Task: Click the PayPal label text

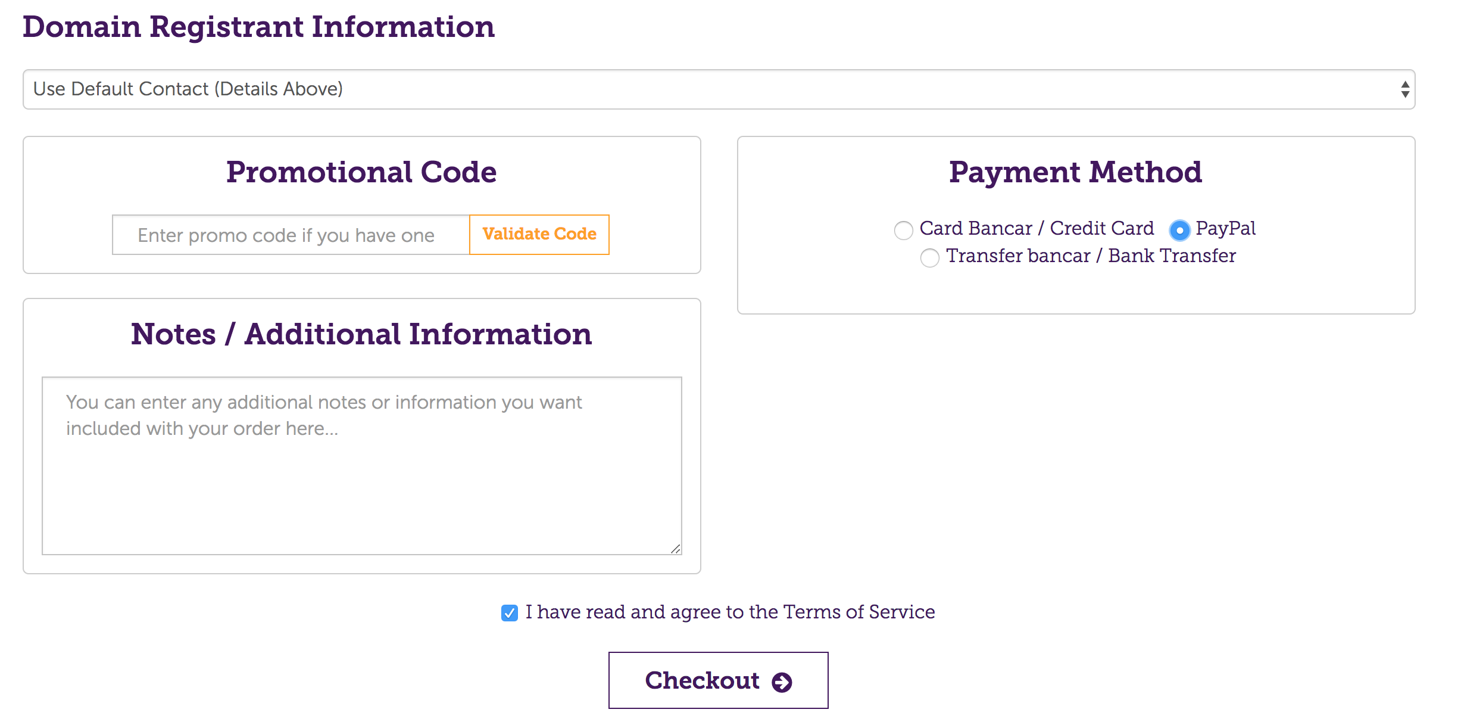Action: [1225, 229]
